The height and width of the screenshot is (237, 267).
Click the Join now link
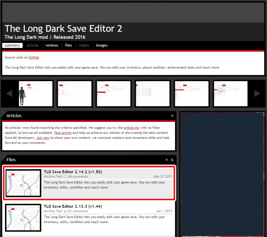[43, 138]
